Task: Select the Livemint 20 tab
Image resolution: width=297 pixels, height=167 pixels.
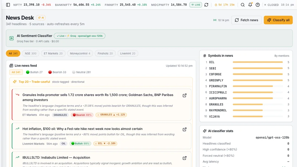Action: (128, 54)
